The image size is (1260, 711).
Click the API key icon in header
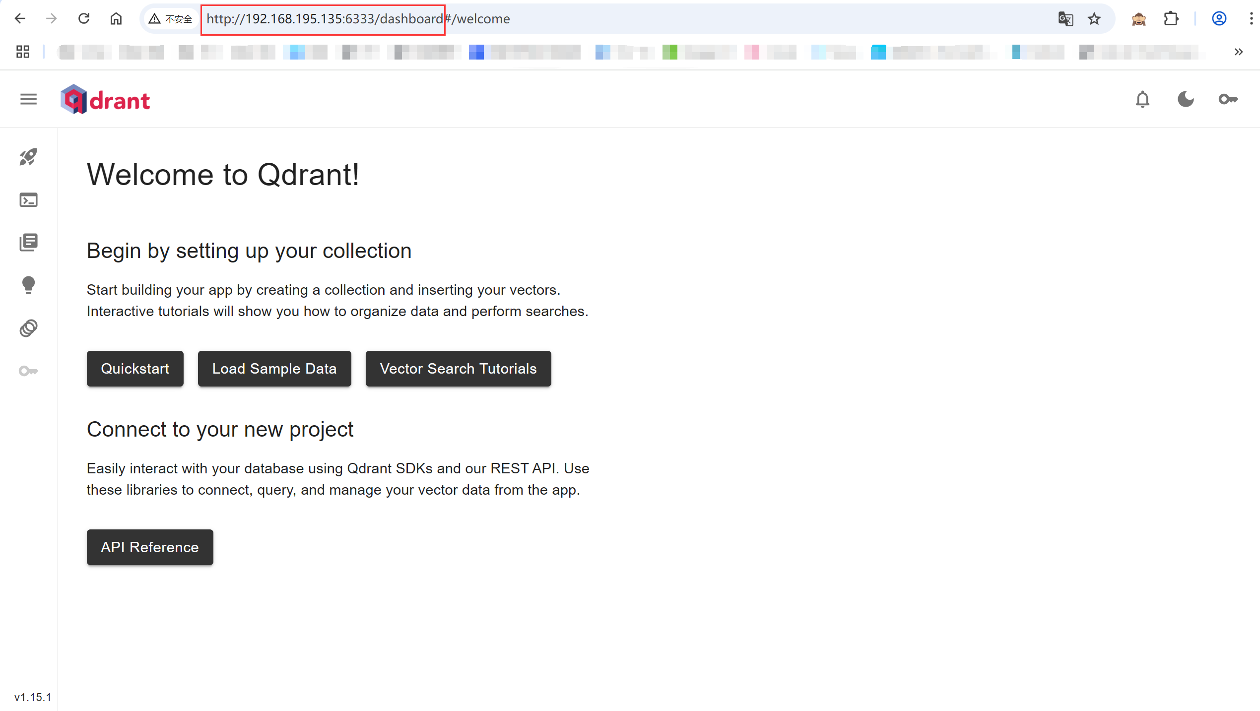pos(1228,99)
